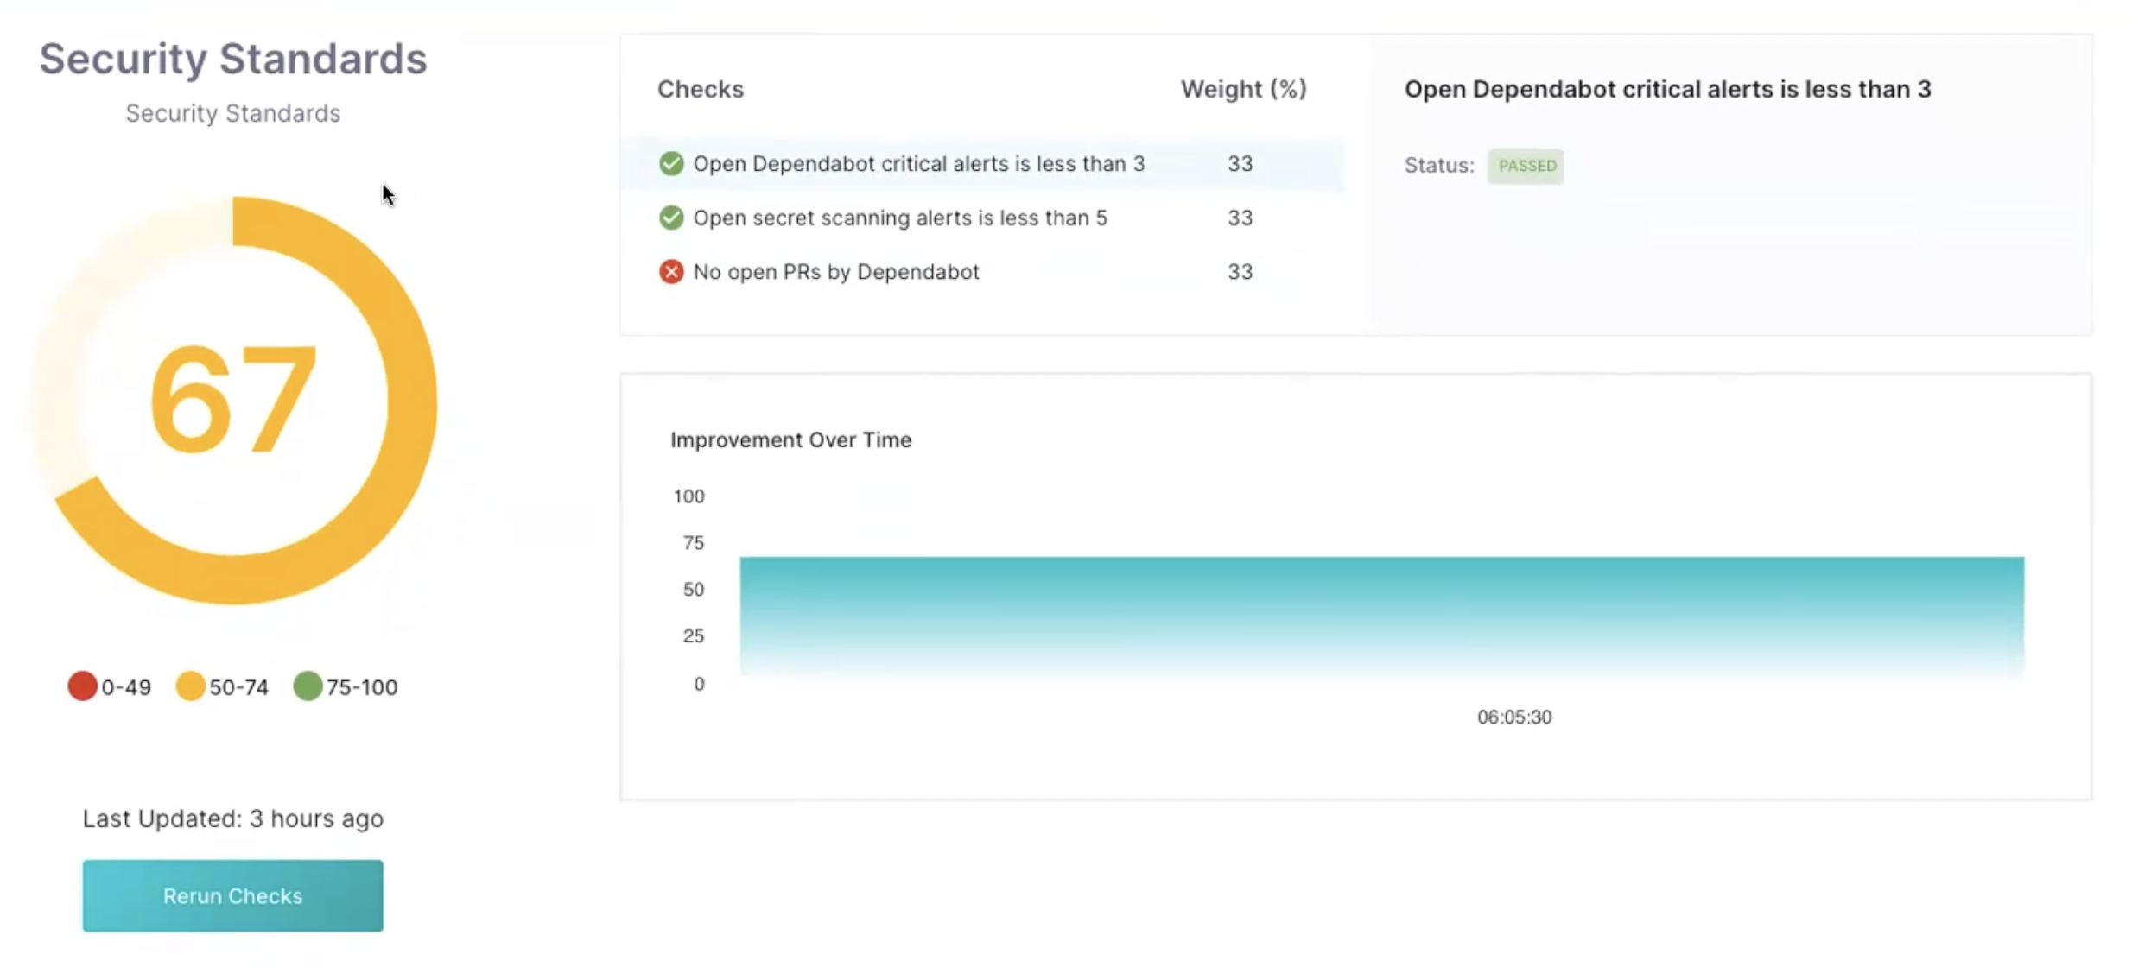Click the Improvement Over Time title
Image resolution: width=2132 pixels, height=967 pixels.
790,439
